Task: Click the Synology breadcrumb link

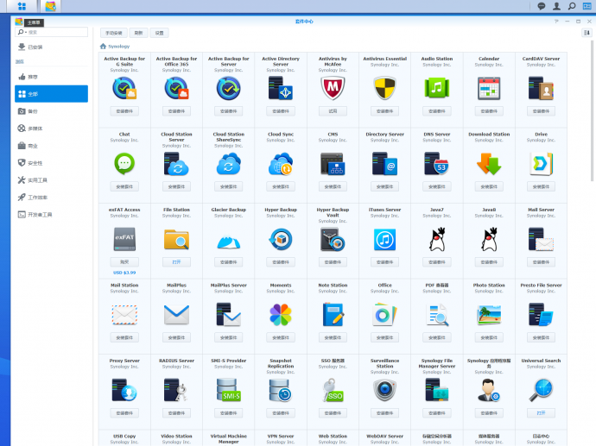Action: coord(118,47)
